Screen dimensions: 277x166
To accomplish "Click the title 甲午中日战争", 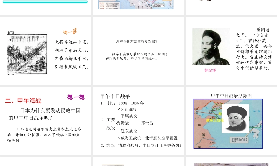I will (x=115, y=97).
